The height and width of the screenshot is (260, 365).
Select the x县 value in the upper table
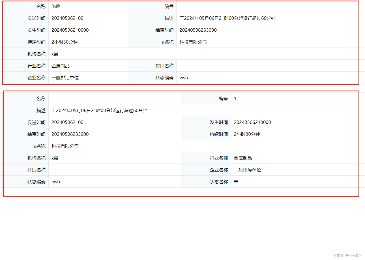click(x=55, y=54)
